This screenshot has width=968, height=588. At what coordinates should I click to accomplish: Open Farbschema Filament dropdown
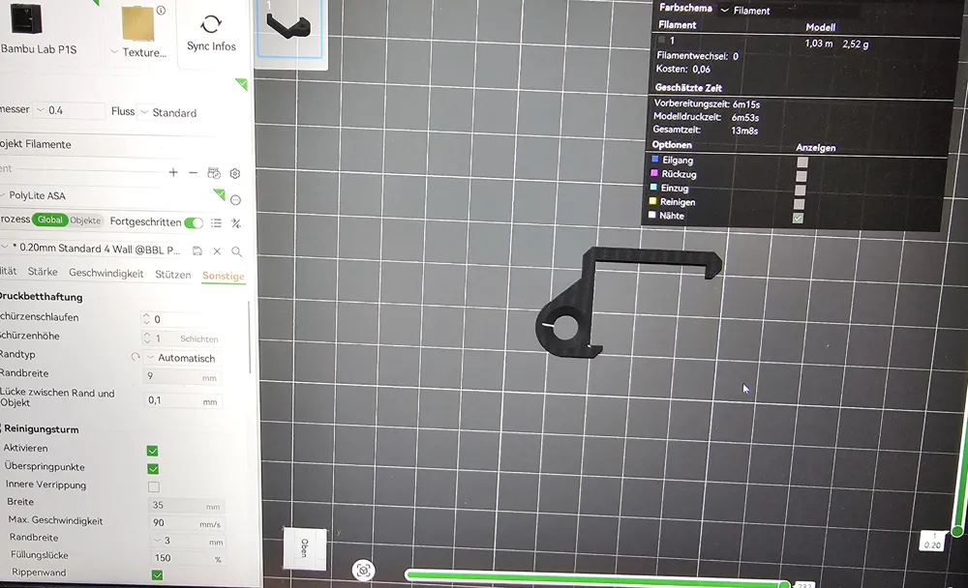coord(745,10)
